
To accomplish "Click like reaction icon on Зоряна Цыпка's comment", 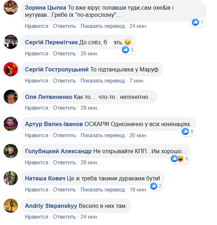I will (196, 22).
